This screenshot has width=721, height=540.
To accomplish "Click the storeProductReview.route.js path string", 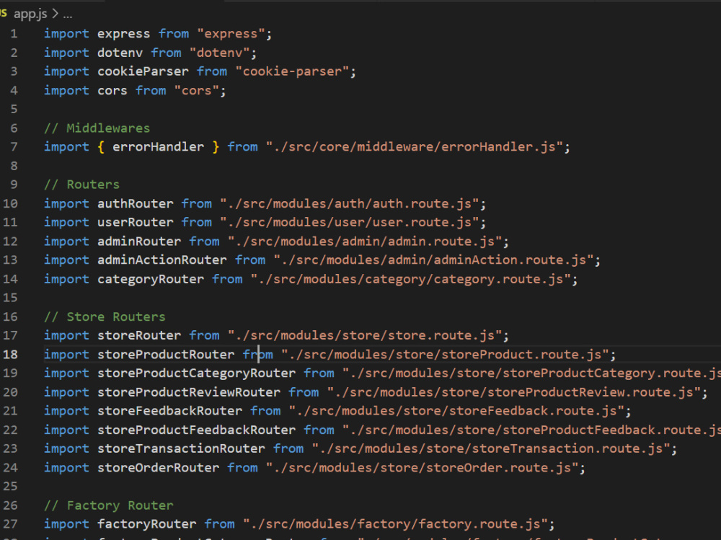I will coord(514,392).
